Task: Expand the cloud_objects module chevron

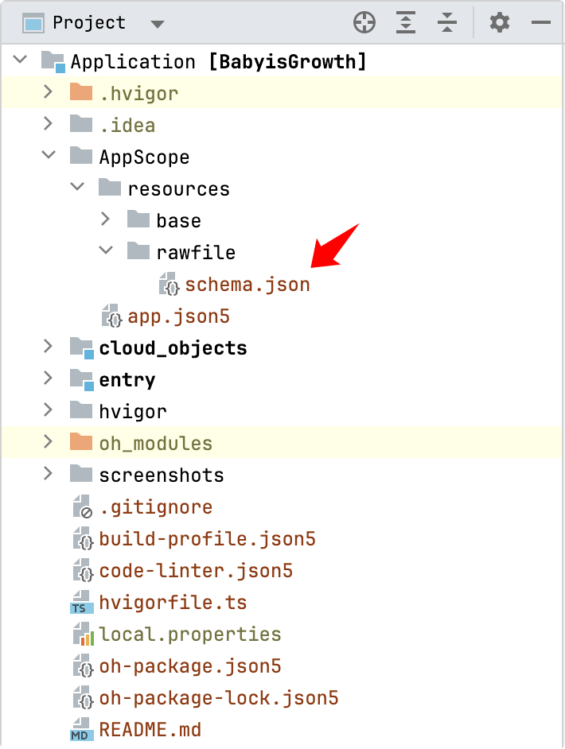Action: coord(48,346)
